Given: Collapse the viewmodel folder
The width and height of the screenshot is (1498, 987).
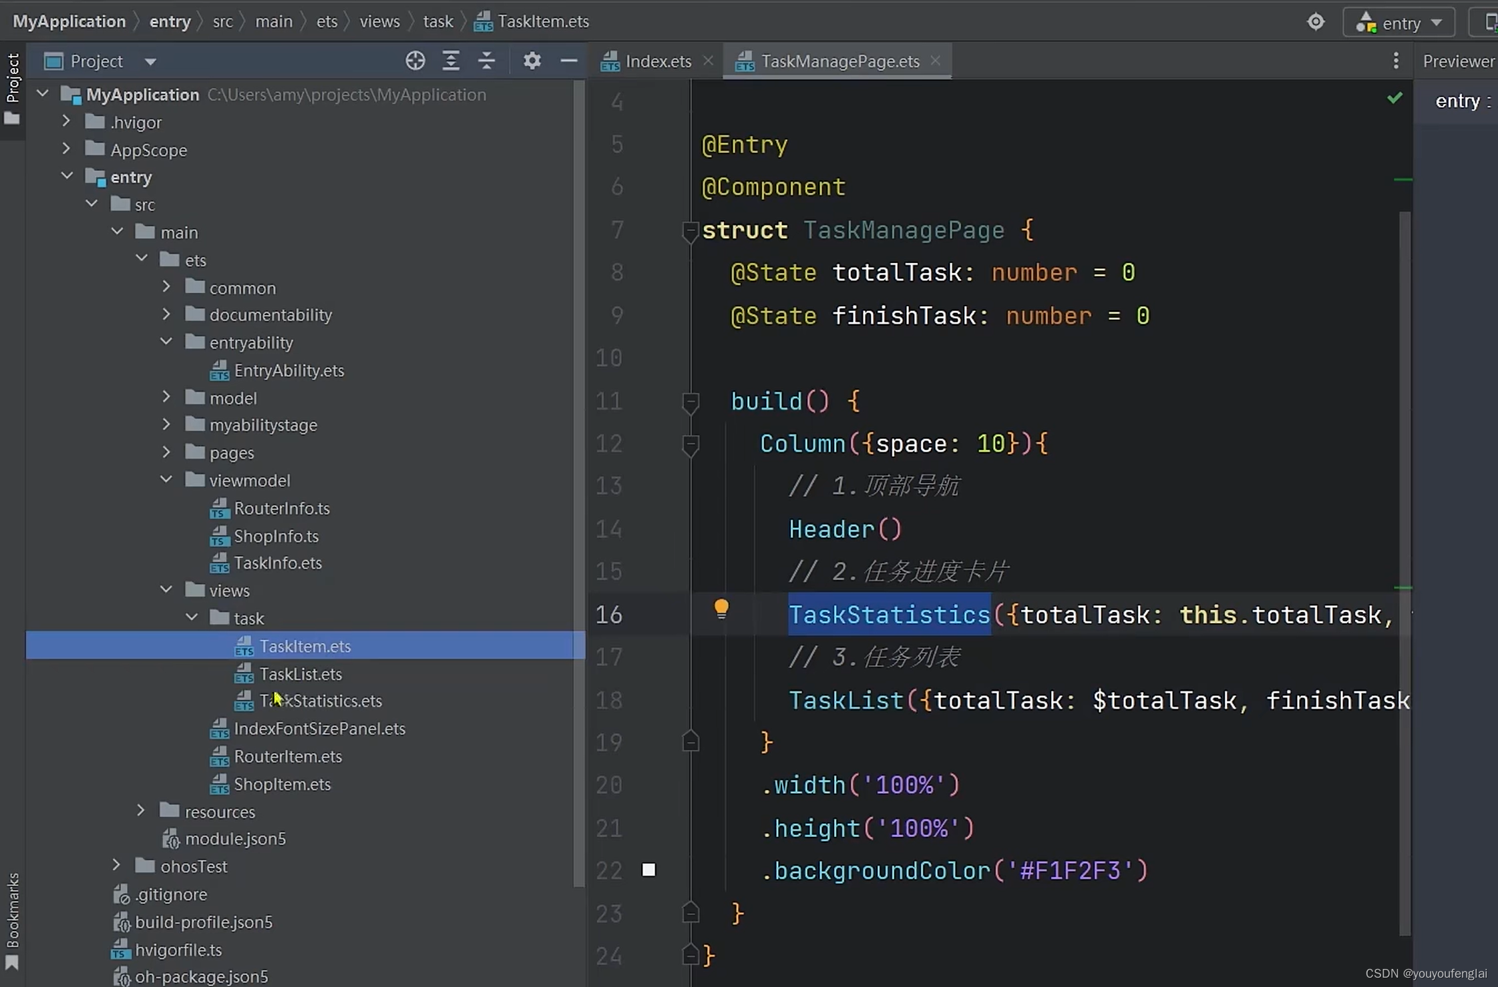Looking at the screenshot, I should click(x=166, y=479).
